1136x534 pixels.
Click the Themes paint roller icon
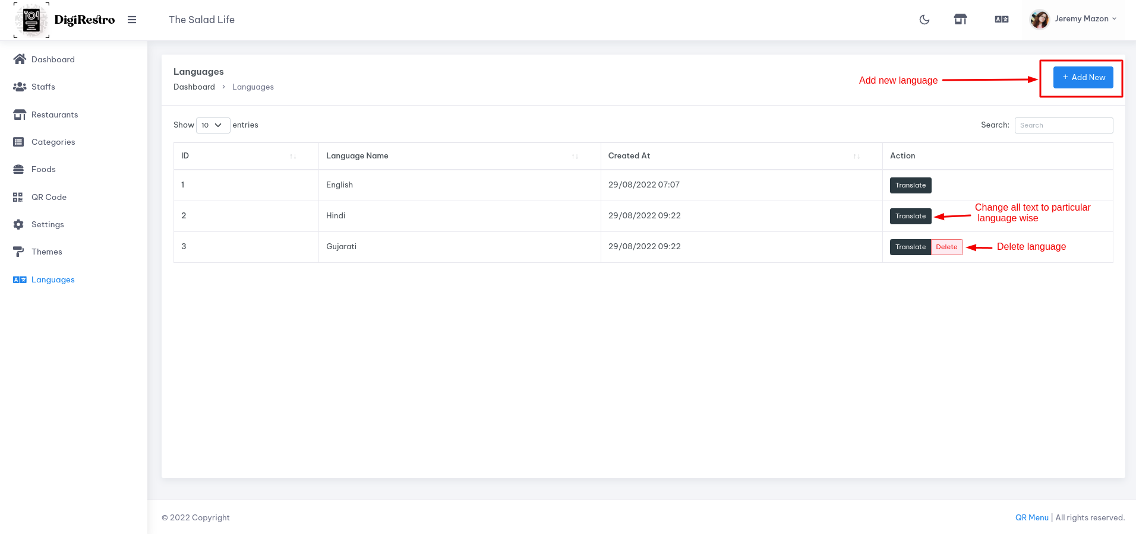point(18,252)
